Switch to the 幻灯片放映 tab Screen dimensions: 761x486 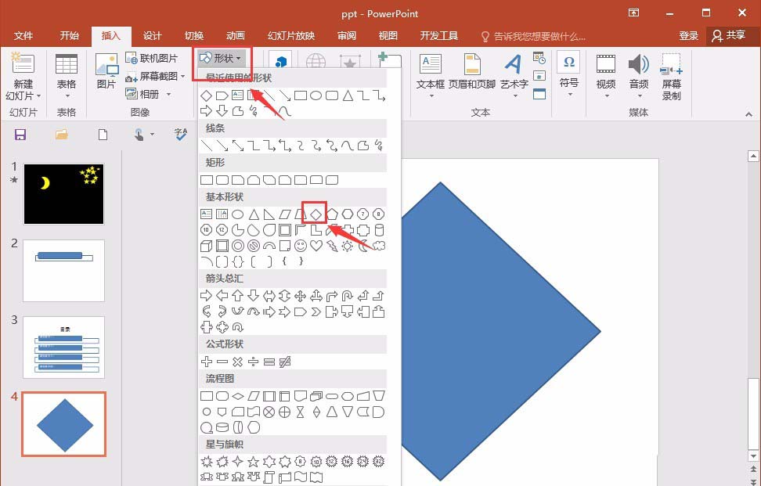pos(291,36)
